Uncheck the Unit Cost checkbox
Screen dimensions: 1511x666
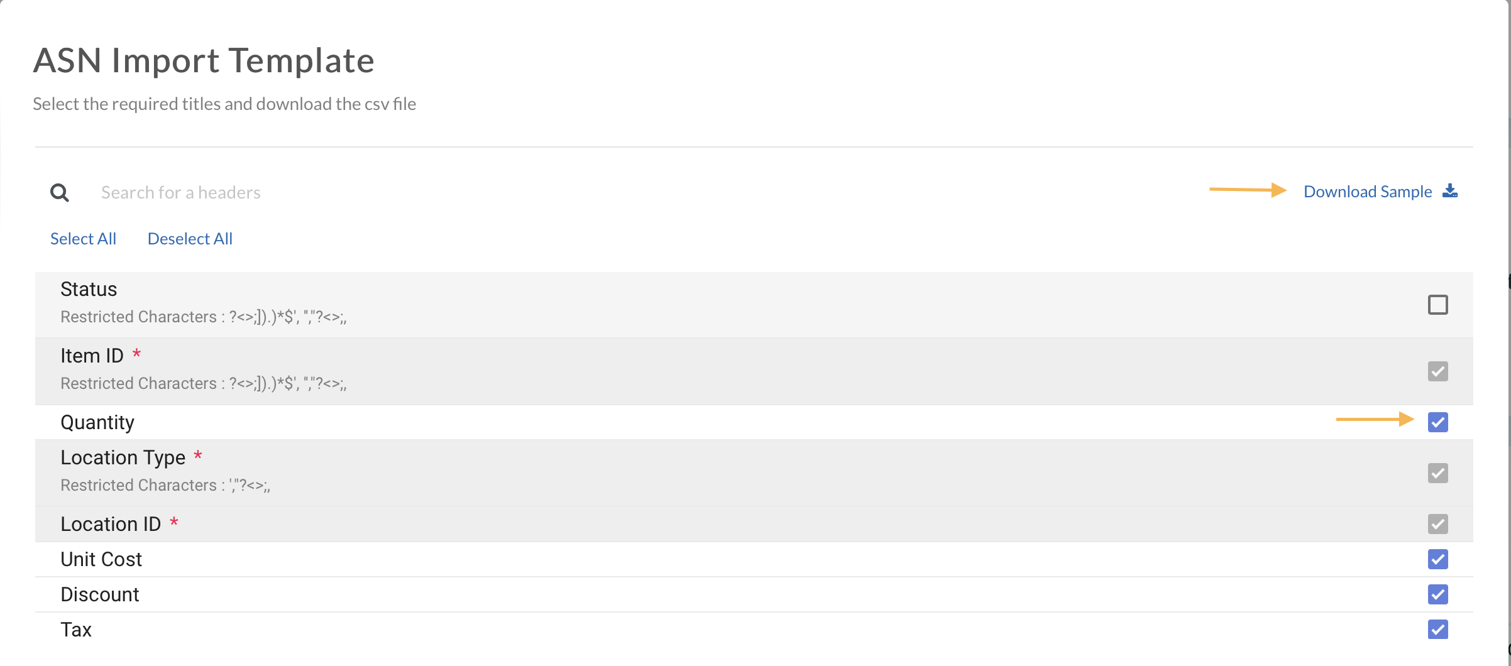click(x=1437, y=559)
